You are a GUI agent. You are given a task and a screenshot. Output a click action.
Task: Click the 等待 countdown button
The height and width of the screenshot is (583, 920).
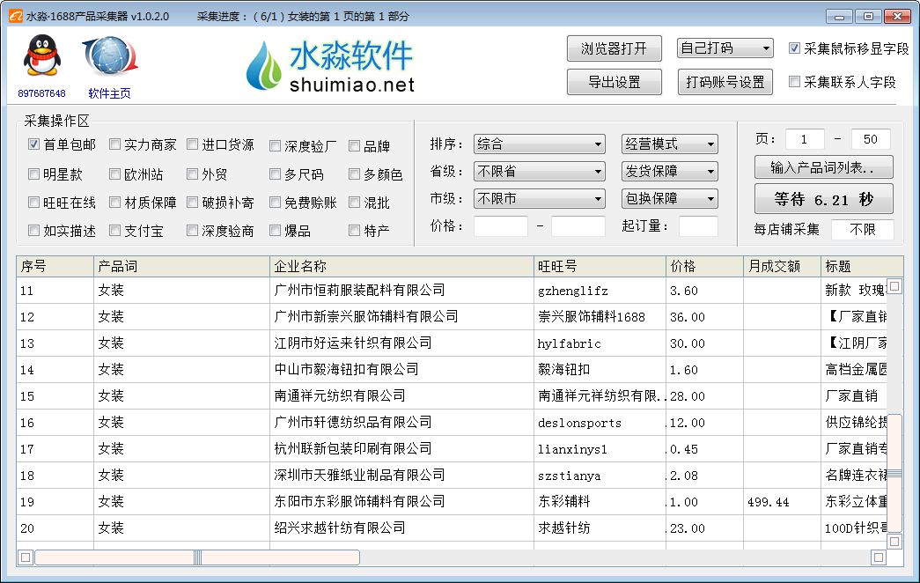click(x=824, y=199)
